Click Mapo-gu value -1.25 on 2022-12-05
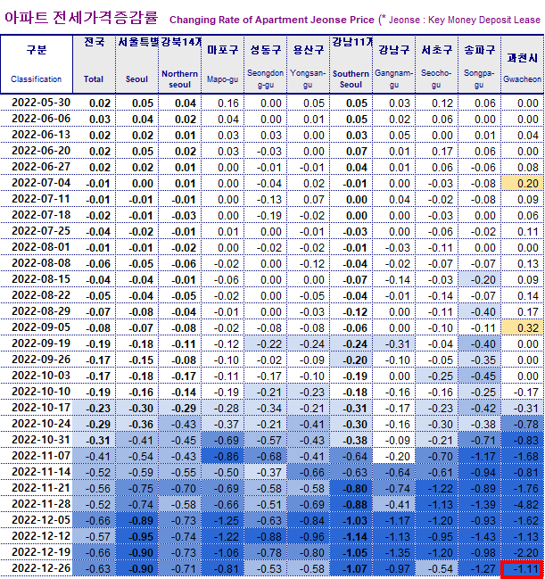This screenshot has width=545, height=579. pos(223,521)
